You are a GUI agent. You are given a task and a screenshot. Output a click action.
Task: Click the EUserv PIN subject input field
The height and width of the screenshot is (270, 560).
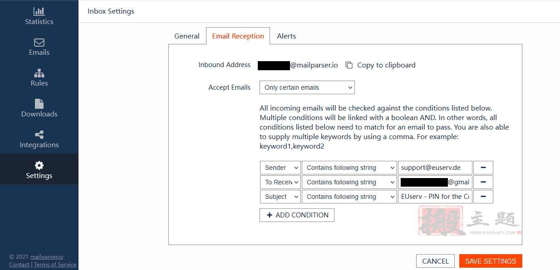(x=435, y=197)
